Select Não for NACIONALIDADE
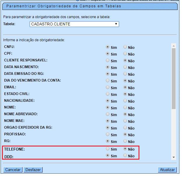Viewport: 182px width, 176px height. point(125,101)
